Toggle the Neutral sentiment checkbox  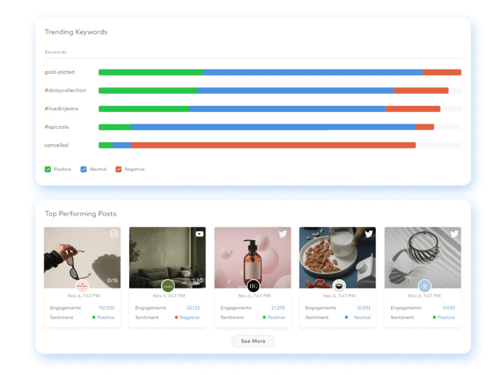coord(84,169)
